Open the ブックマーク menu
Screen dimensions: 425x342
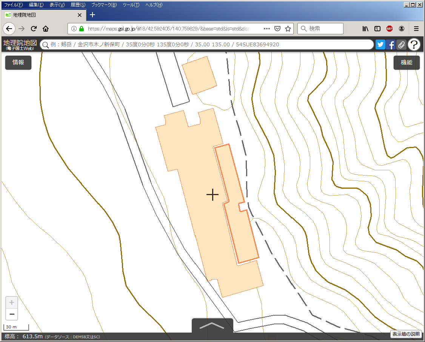point(104,5)
